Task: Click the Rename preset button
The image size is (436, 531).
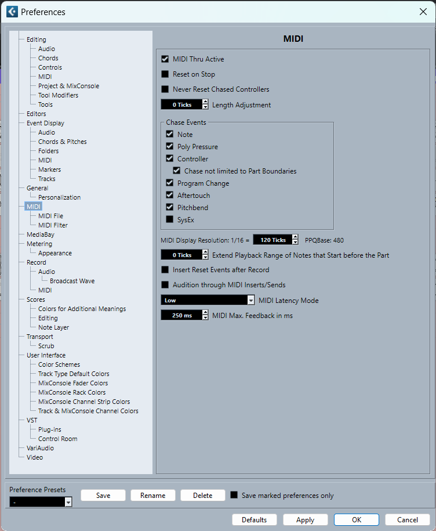Action: tap(152, 496)
